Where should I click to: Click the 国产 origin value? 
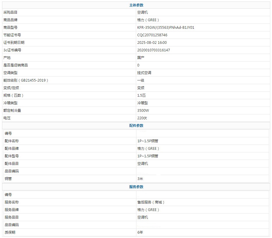141,58
